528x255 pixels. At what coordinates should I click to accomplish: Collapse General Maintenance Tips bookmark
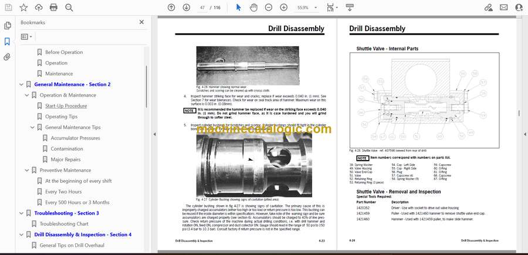click(x=32, y=128)
